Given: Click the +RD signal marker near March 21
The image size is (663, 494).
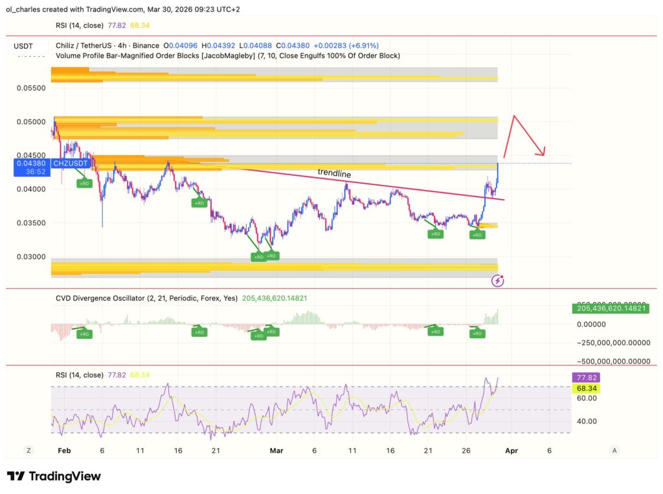Looking at the screenshot, I should tap(435, 234).
